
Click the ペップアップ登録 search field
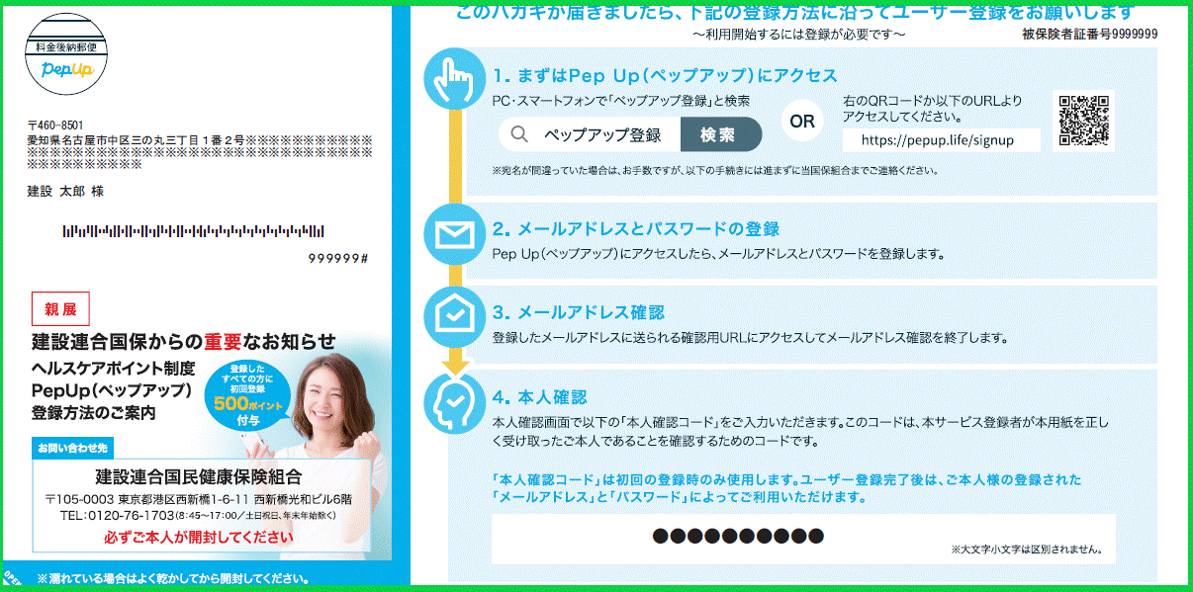(x=590, y=134)
